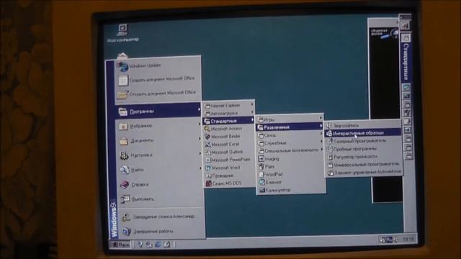The width and height of the screenshot is (461, 259).
Task: Expand the Документы submenu
Action: pyautogui.click(x=158, y=141)
